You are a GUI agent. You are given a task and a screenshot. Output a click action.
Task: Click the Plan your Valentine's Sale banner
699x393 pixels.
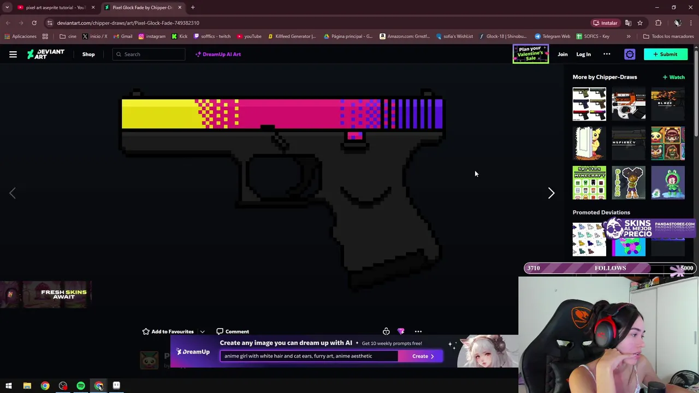click(531, 54)
